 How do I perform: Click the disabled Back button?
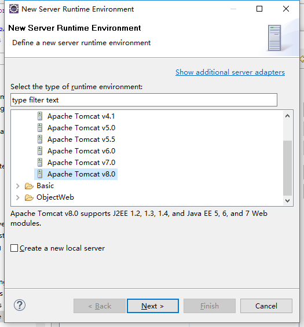(100, 306)
